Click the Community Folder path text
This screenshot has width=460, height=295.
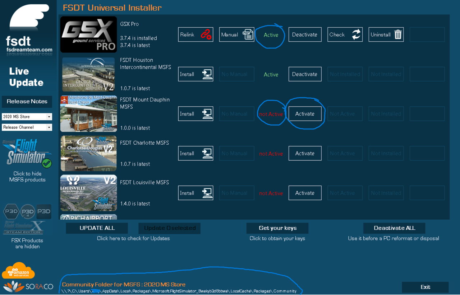coord(179,291)
